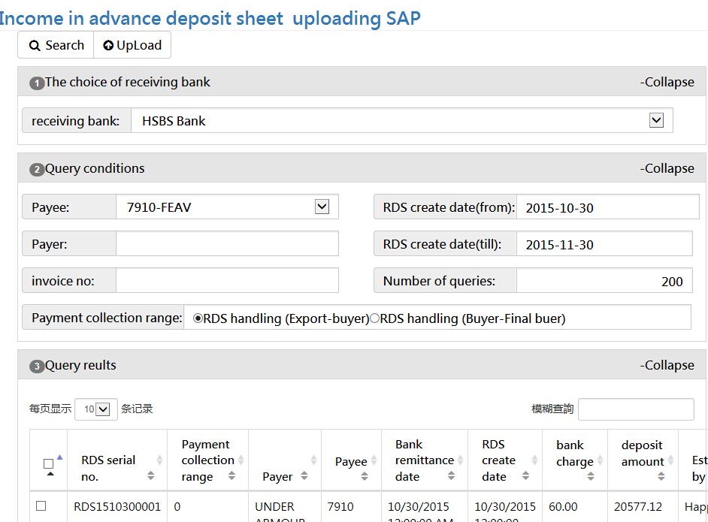
Task: Open the Payee 7910-FEAV dropdown
Action: click(x=322, y=207)
